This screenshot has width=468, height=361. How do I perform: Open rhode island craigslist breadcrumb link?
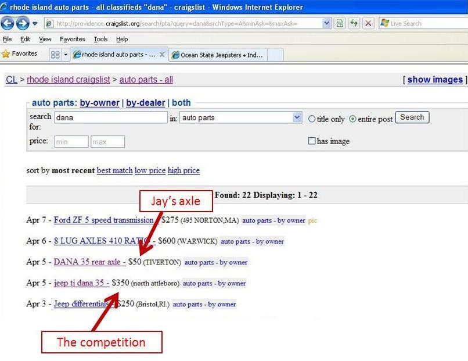[x=69, y=80]
